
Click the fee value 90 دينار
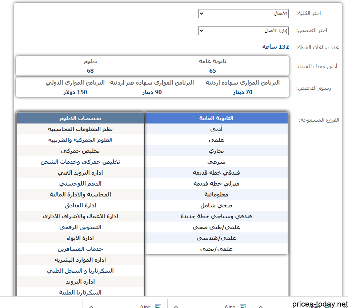[152, 92]
